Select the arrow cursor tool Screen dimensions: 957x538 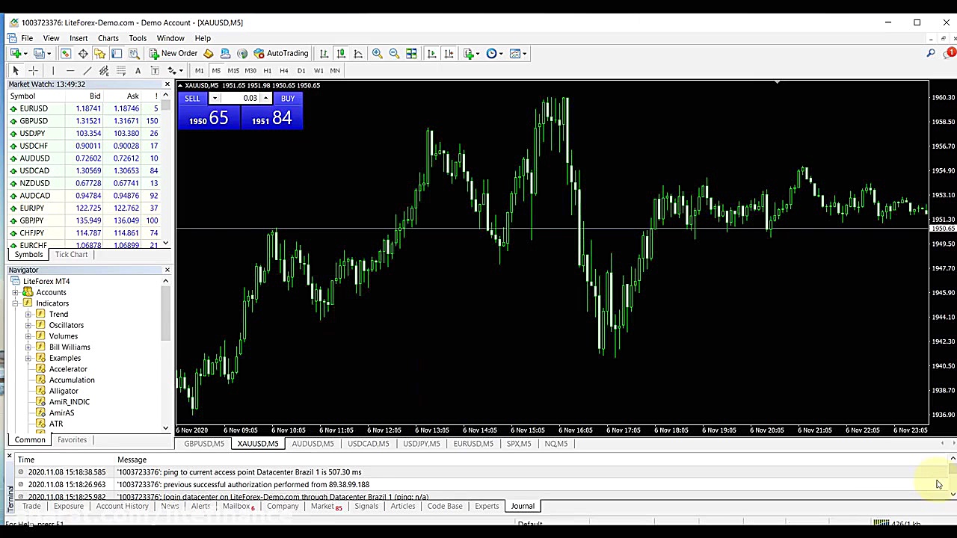(x=15, y=70)
